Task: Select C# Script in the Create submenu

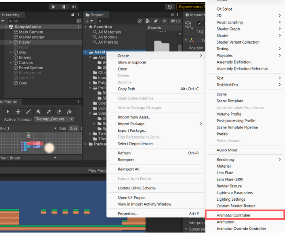Action: coord(224,9)
